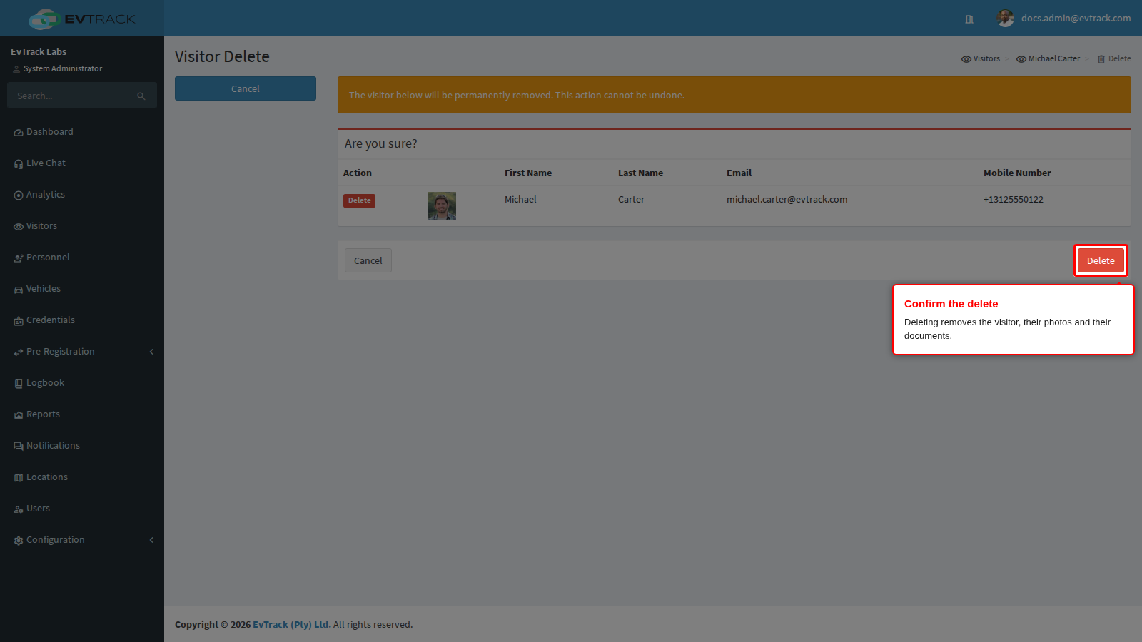Click the Pre-Registration arrows icon

pos(19,352)
